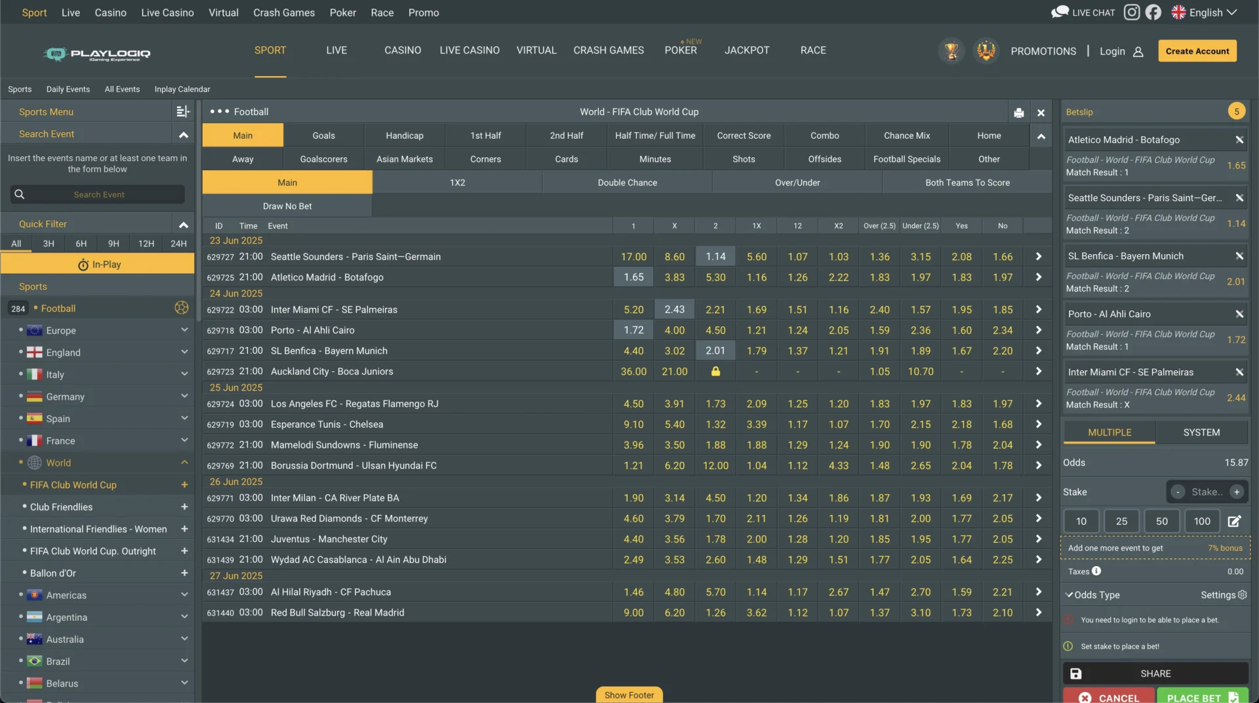Open the three-dot menu beside Football

[x=220, y=111]
